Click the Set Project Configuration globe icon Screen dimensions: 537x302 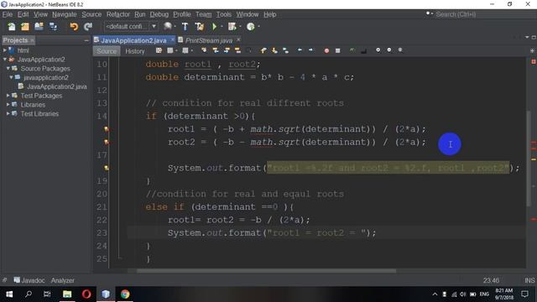(x=168, y=26)
